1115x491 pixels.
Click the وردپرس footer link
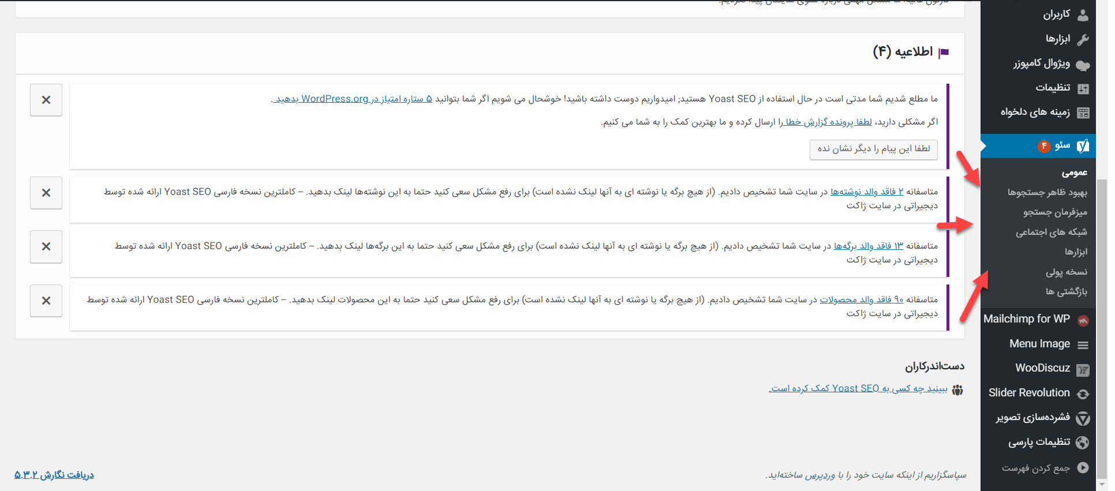820,475
